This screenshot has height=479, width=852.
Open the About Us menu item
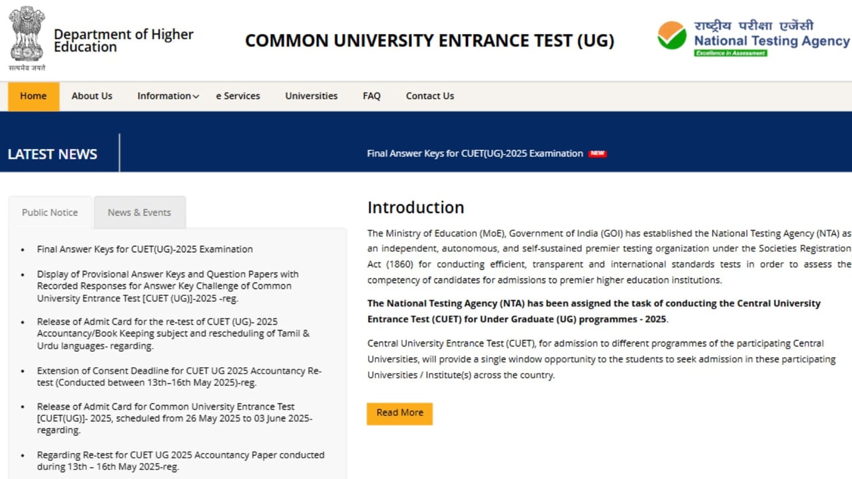coord(92,96)
